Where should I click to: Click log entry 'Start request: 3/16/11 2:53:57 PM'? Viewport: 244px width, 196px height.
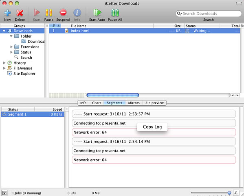pyautogui.click(x=154, y=114)
